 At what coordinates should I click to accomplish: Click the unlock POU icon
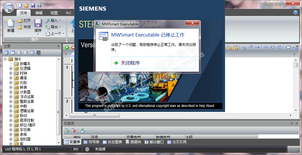click(229, 47)
